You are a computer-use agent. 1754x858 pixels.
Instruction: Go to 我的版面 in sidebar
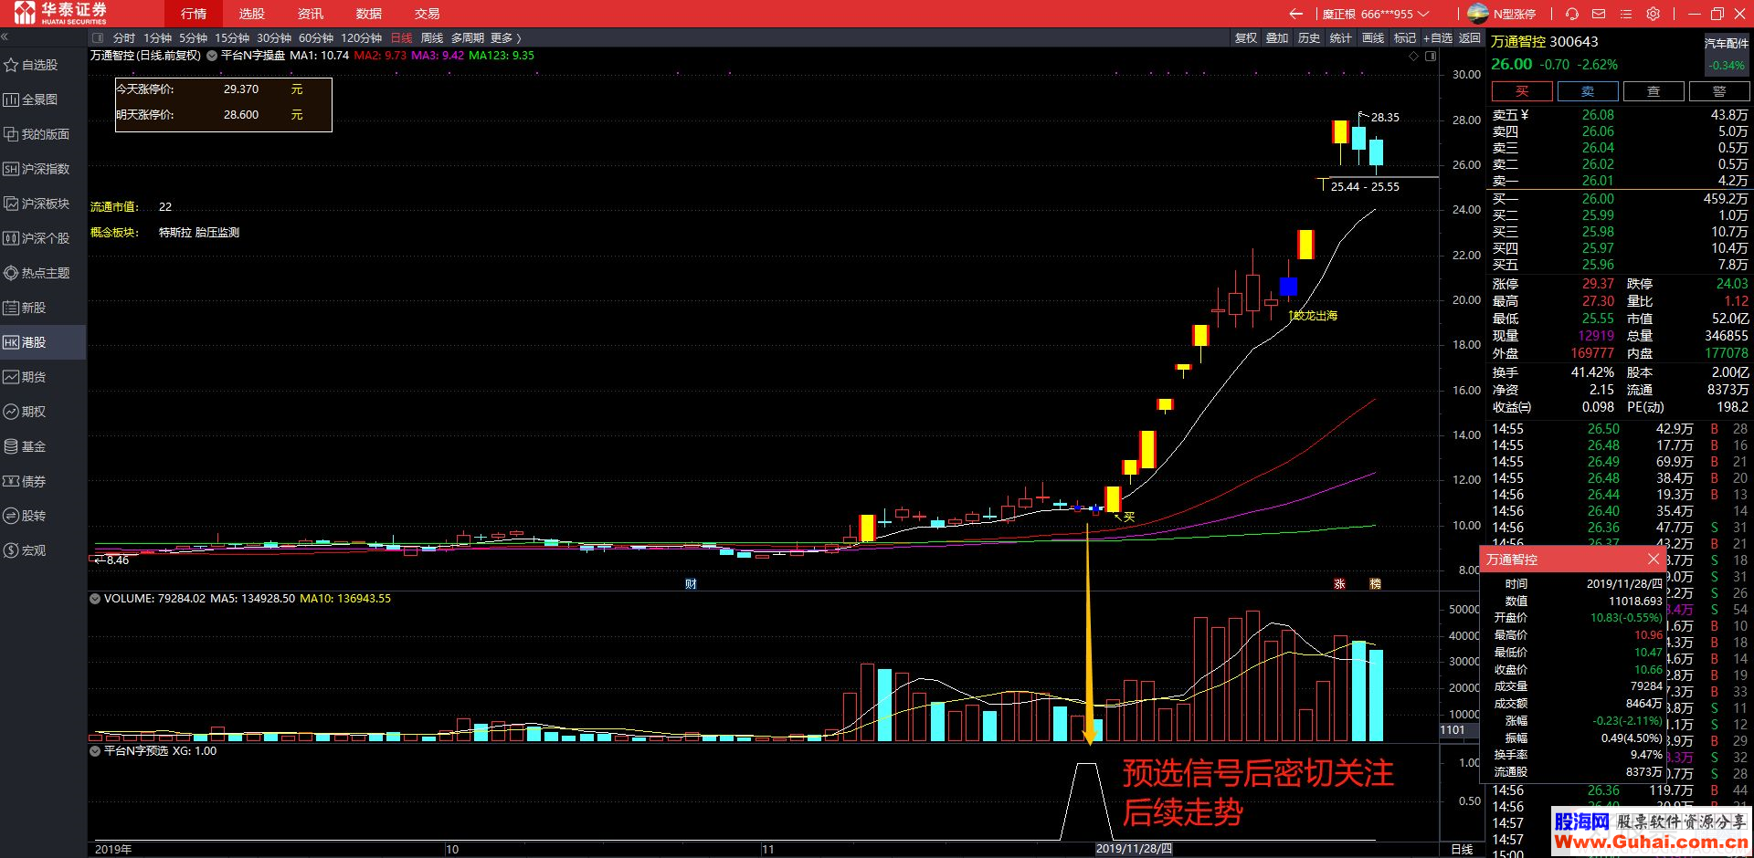pos(37,134)
